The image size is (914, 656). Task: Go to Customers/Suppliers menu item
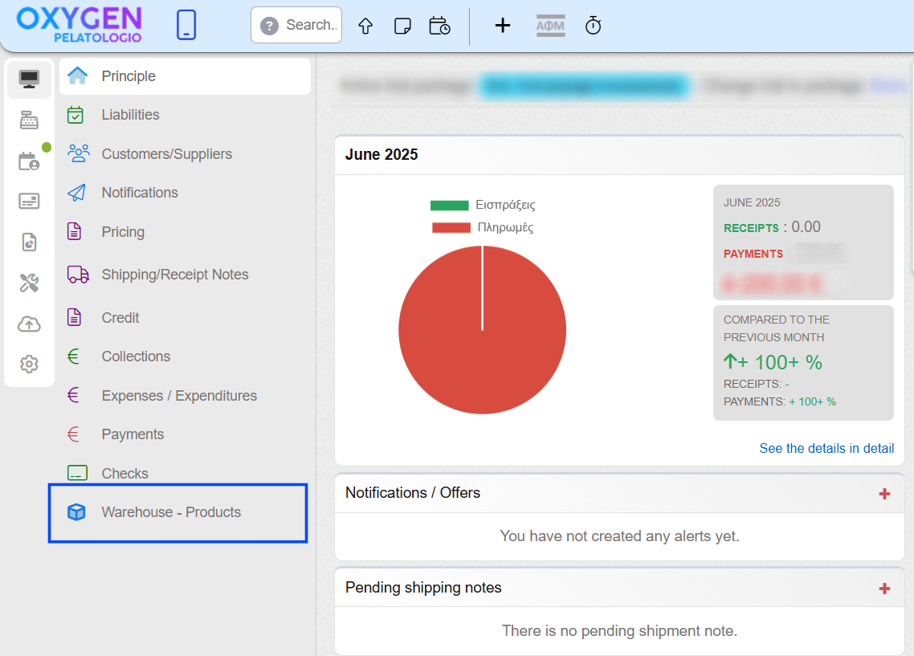[x=166, y=154]
